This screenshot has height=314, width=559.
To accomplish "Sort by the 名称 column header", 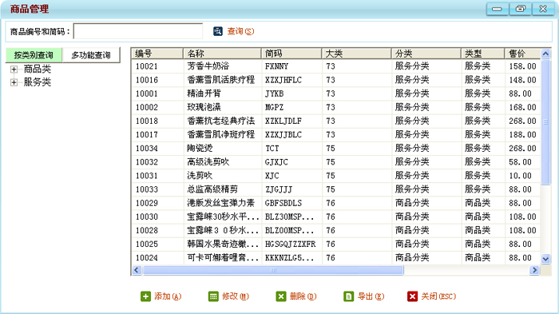I will (222, 54).
